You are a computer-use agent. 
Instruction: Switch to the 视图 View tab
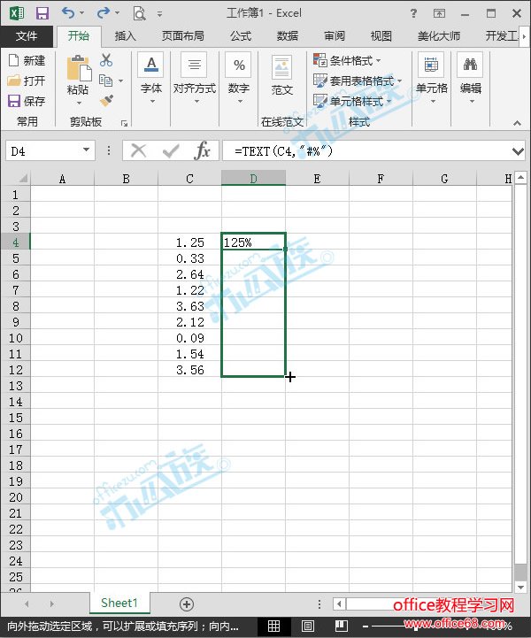tap(381, 35)
